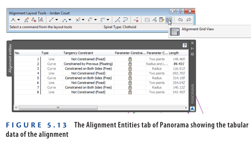Select the Length cell 541.453'
Viewport: 251px width, 142px height.
tap(179, 92)
